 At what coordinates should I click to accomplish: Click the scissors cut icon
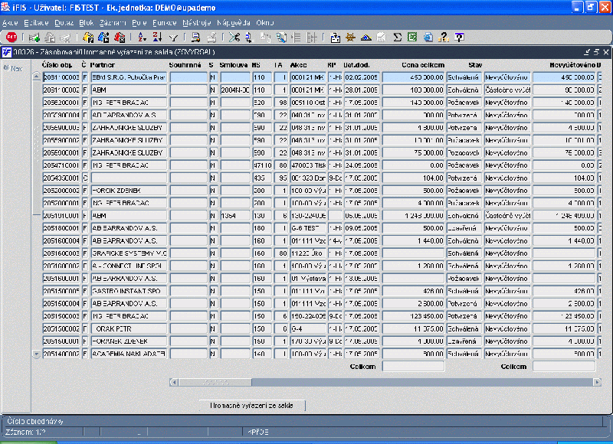click(234, 38)
